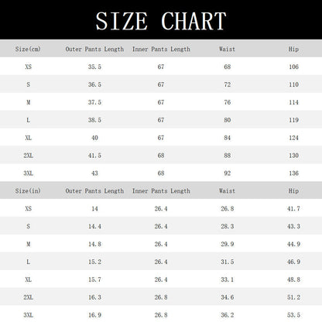Select the Size(in) column header

coord(28,191)
